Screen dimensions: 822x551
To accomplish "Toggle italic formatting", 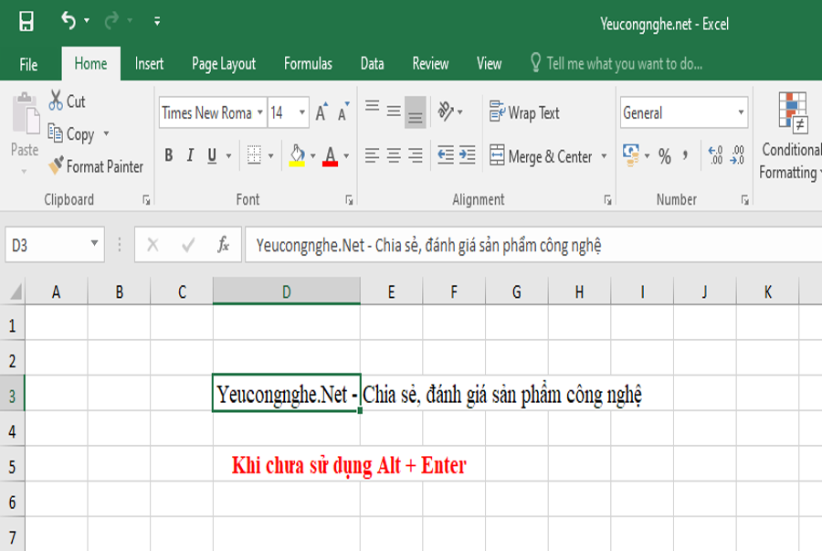I will 190,155.
